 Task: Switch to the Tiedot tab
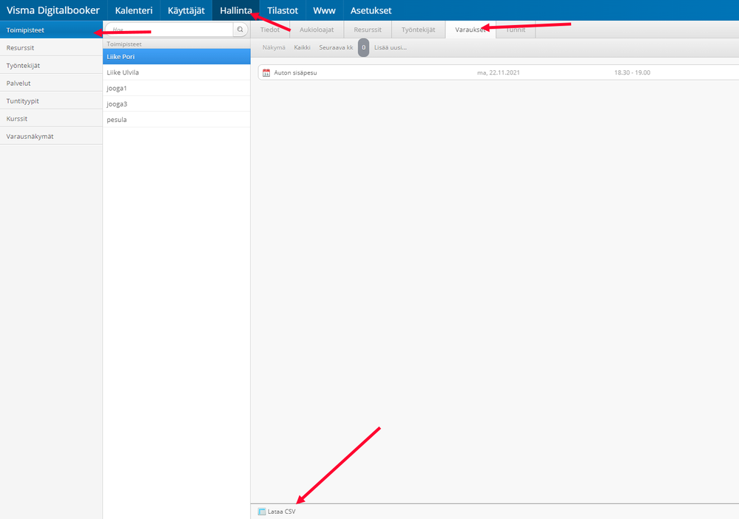tap(270, 29)
